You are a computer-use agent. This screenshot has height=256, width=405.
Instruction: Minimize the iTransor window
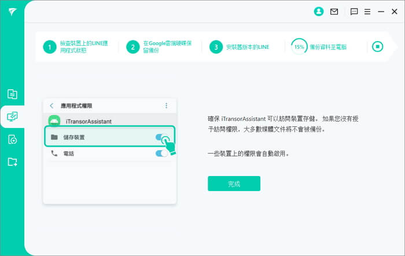tap(381, 12)
